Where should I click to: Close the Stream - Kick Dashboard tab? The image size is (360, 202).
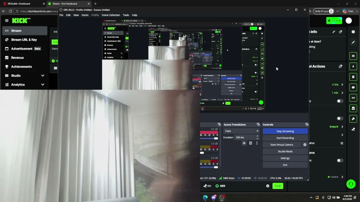tap(89, 4)
